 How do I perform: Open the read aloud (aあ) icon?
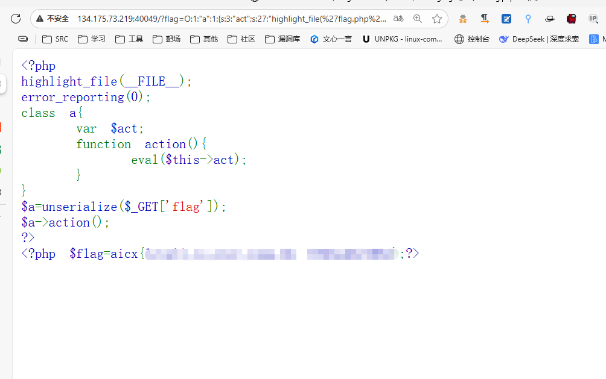[398, 19]
